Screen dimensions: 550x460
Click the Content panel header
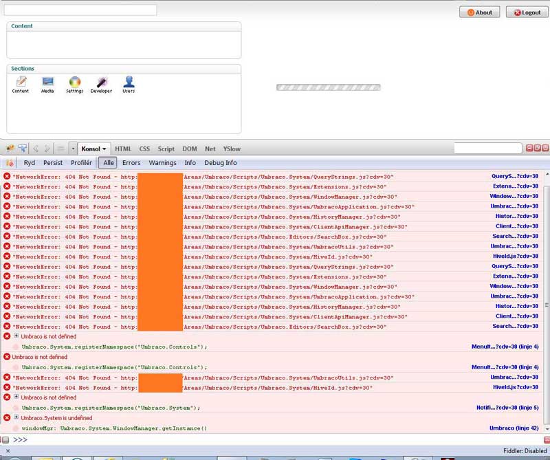tap(124, 26)
